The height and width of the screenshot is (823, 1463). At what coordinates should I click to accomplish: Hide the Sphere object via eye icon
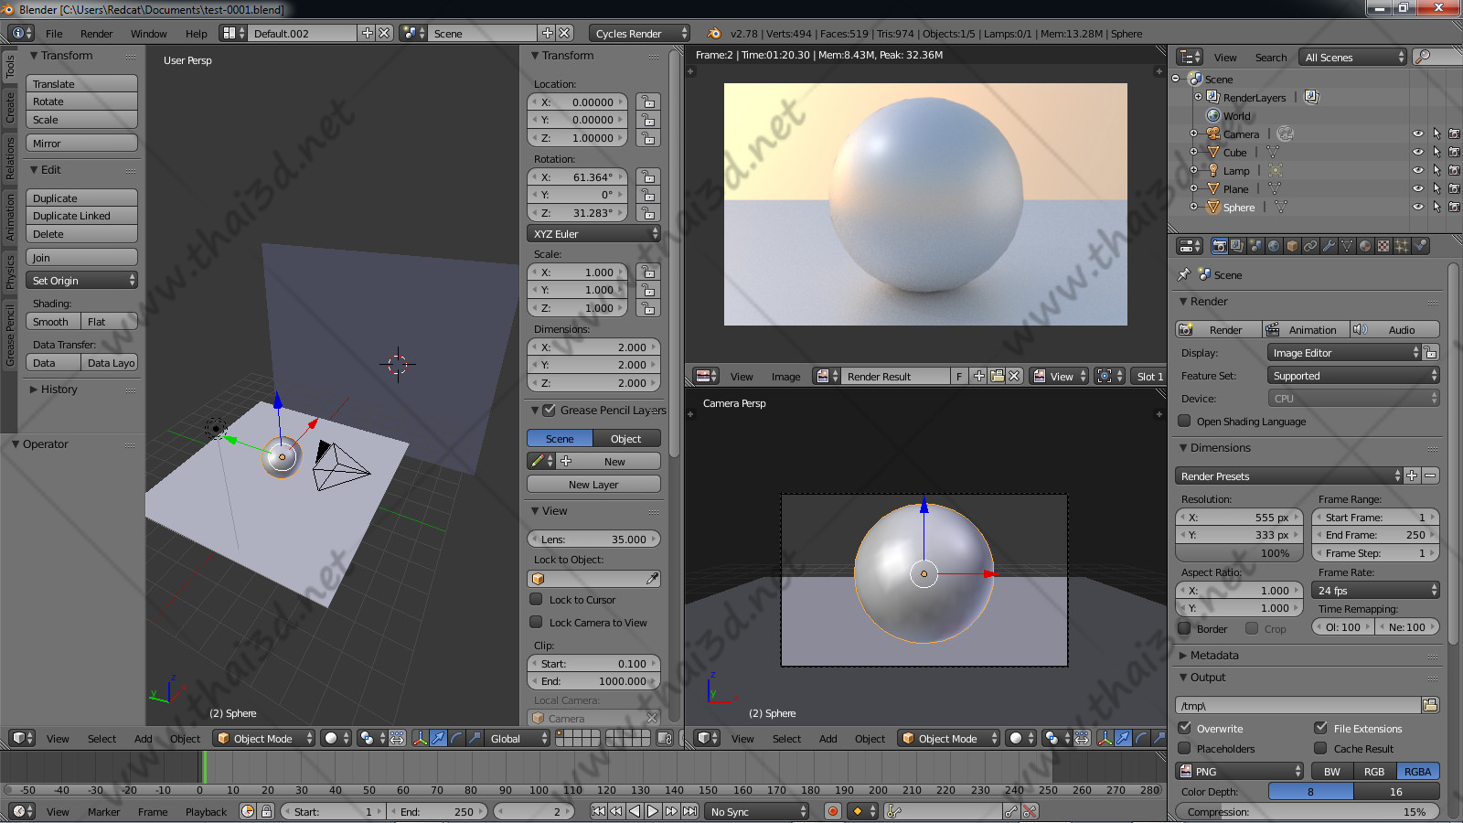pyautogui.click(x=1417, y=208)
